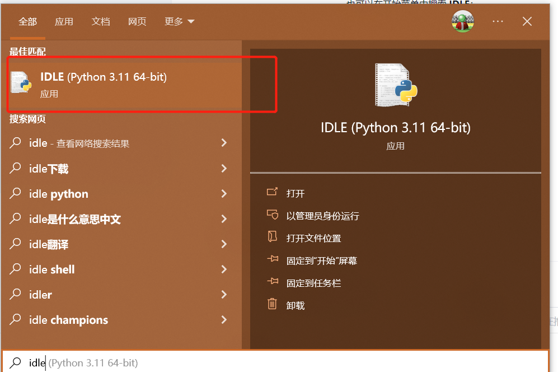The image size is (558, 372).
Task: Click the large Python logo in right panel
Action: (x=395, y=84)
